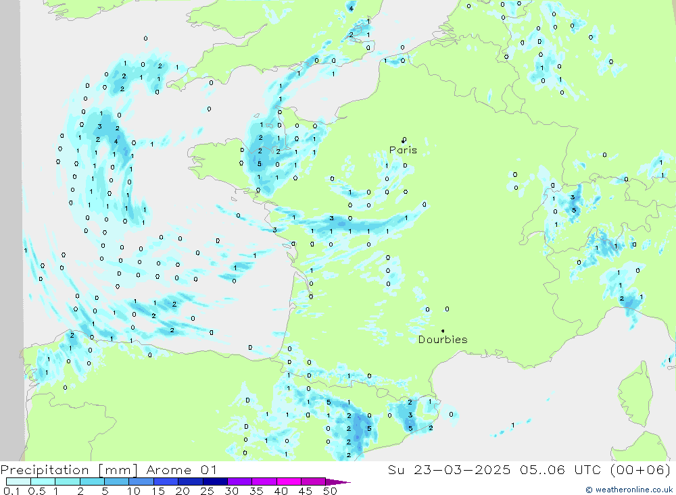Click the legend value '10'

pyautogui.click(x=134, y=491)
